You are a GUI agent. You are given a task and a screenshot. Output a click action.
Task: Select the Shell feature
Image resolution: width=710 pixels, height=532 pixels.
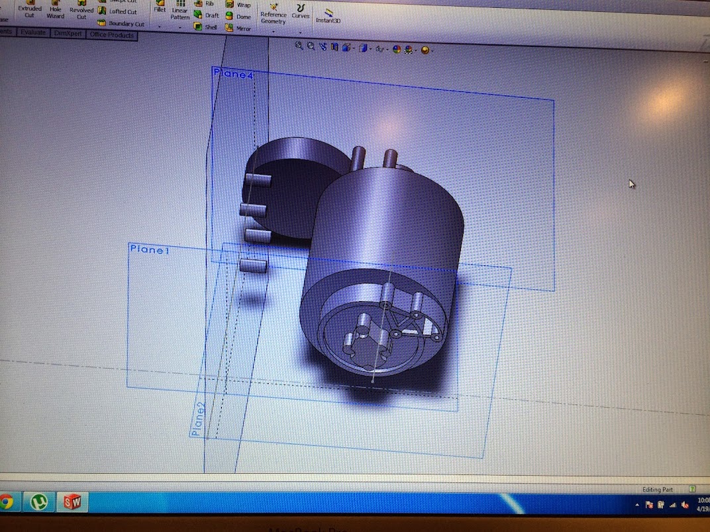(205, 26)
